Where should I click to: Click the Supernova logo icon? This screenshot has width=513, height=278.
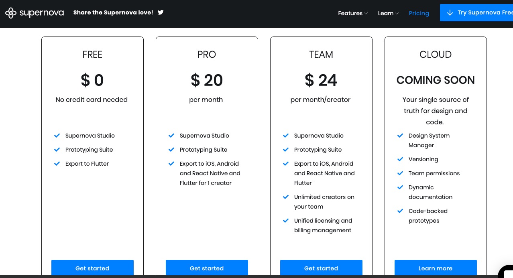click(11, 13)
